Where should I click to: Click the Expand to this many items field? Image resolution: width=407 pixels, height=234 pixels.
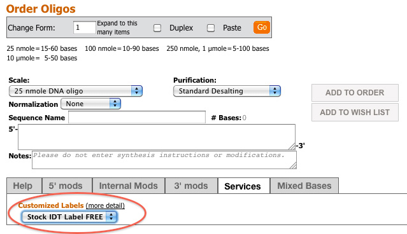[x=84, y=27]
